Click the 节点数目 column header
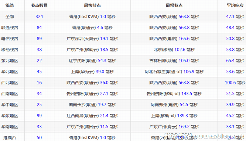 click(x=39, y=5)
